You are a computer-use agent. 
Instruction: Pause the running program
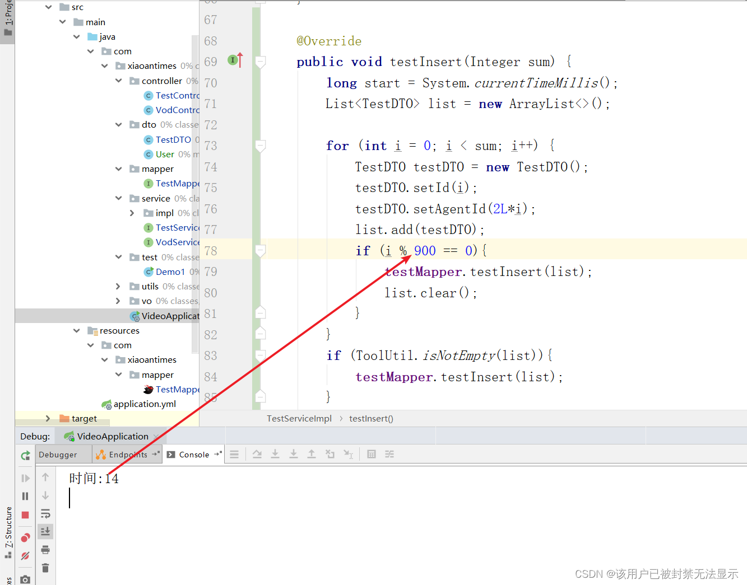pos(25,496)
